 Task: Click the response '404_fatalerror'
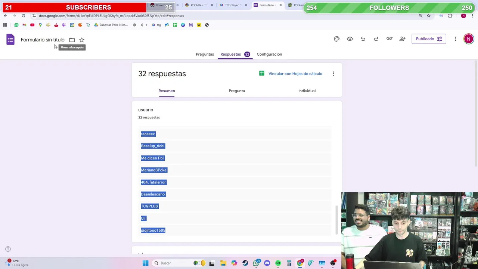[153, 182]
